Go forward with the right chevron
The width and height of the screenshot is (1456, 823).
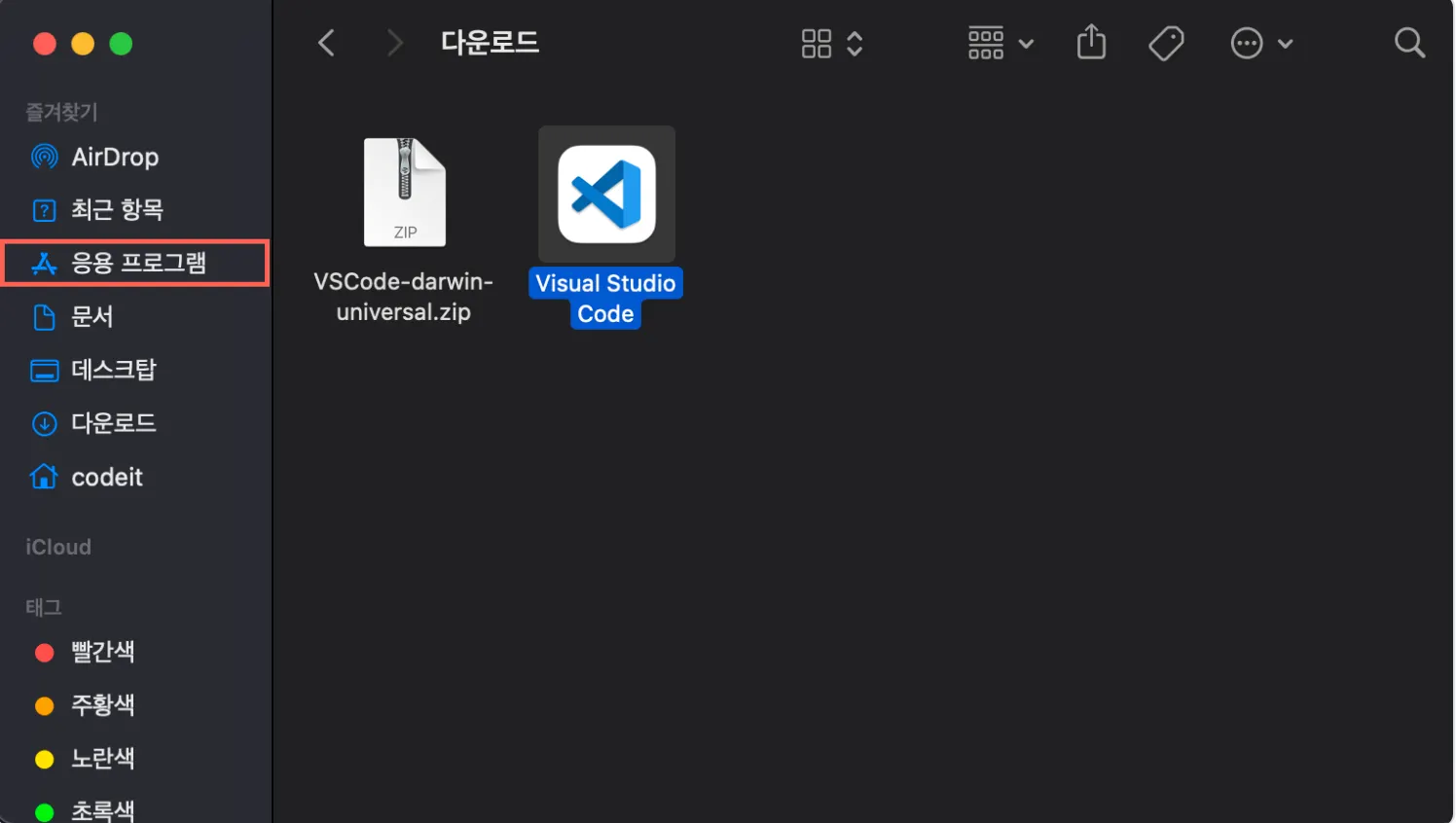394,43
